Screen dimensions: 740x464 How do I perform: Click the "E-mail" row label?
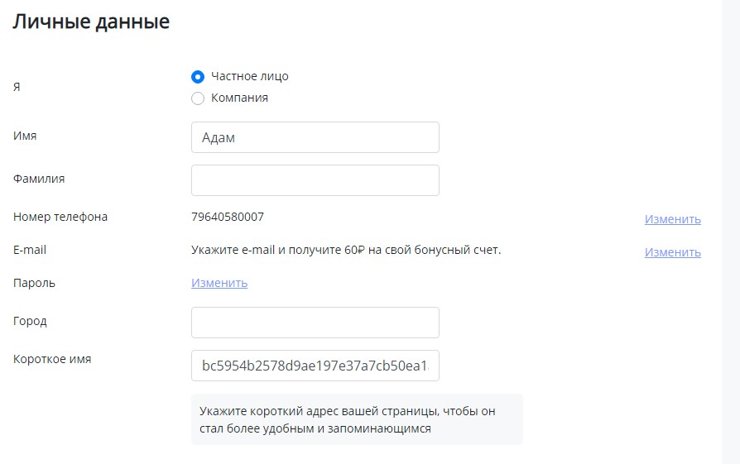tap(30, 250)
